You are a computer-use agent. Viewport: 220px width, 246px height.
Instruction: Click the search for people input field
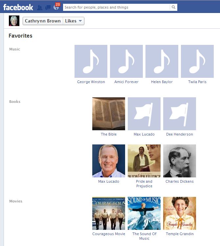(x=117, y=7)
